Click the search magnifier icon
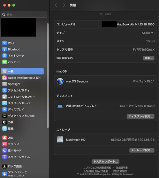This screenshot has width=159, height=178. click(x=3, y=15)
